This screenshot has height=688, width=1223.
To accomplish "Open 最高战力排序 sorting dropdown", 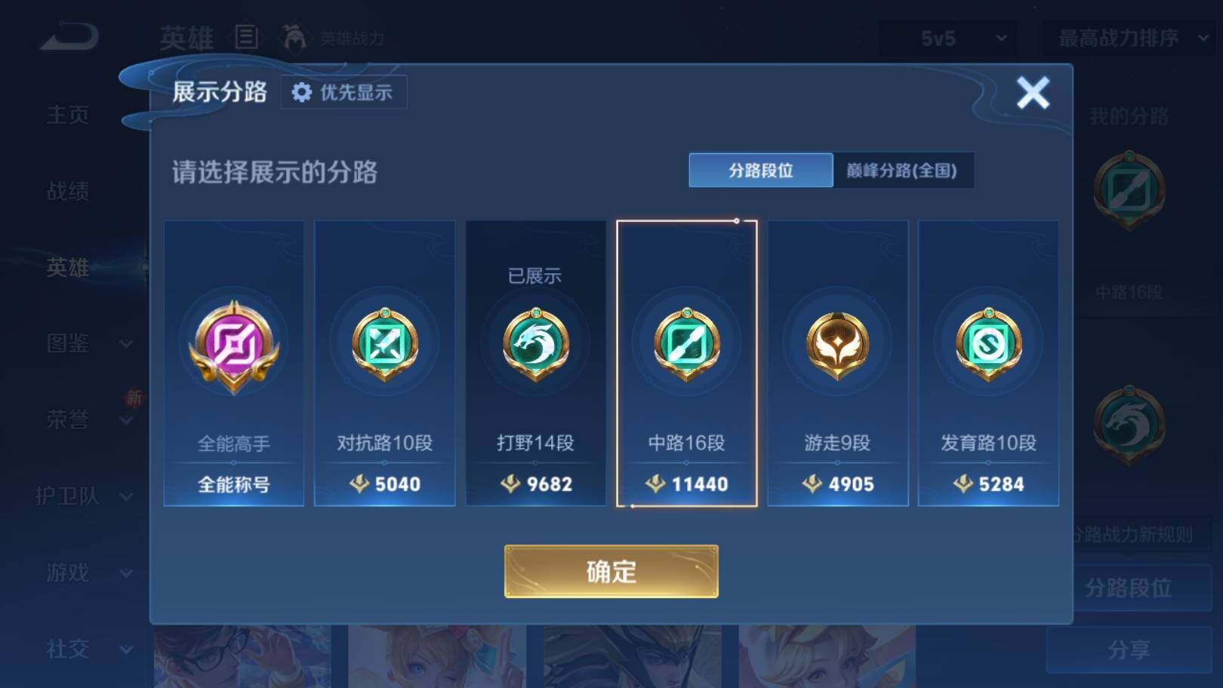I will click(x=1129, y=38).
